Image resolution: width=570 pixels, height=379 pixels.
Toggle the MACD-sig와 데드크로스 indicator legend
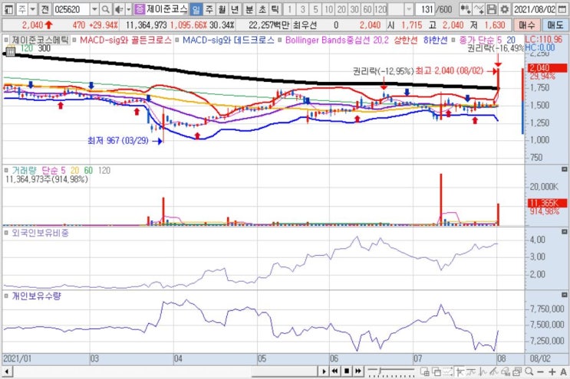[229, 40]
